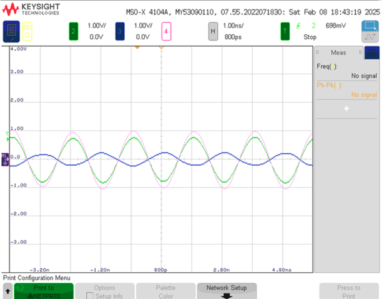The image size is (382, 299).
Task: Click the rising edge trigger slope icon
Action: [298, 26]
